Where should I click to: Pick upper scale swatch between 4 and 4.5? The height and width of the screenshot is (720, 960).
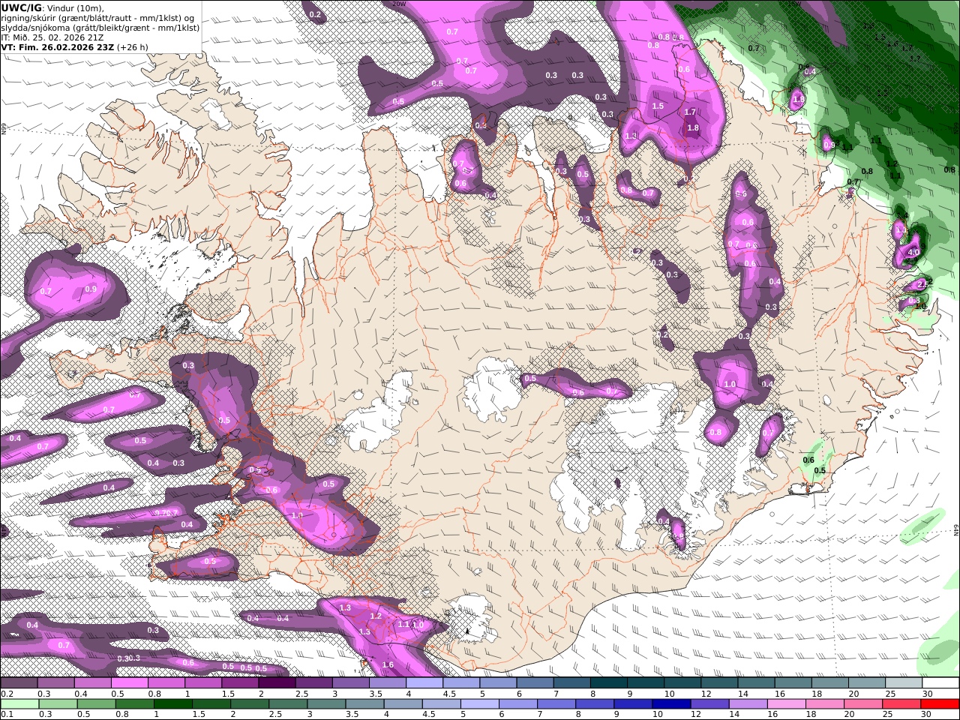coord(424,683)
